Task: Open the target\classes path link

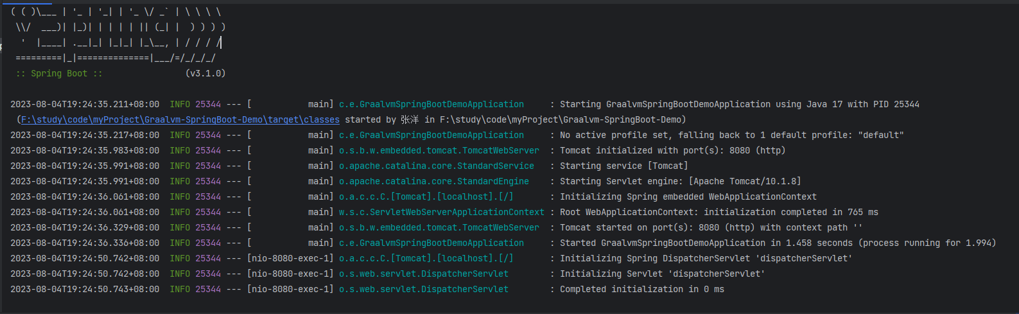Action: point(180,119)
